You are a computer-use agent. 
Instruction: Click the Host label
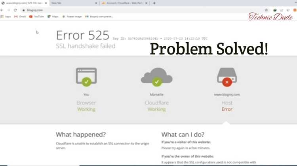(x=227, y=103)
